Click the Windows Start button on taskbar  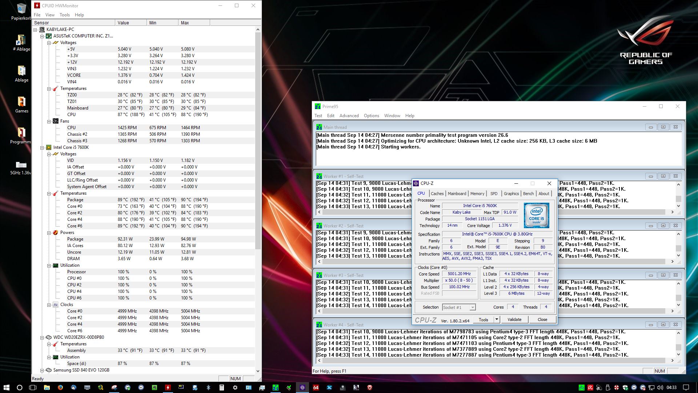(x=6, y=388)
